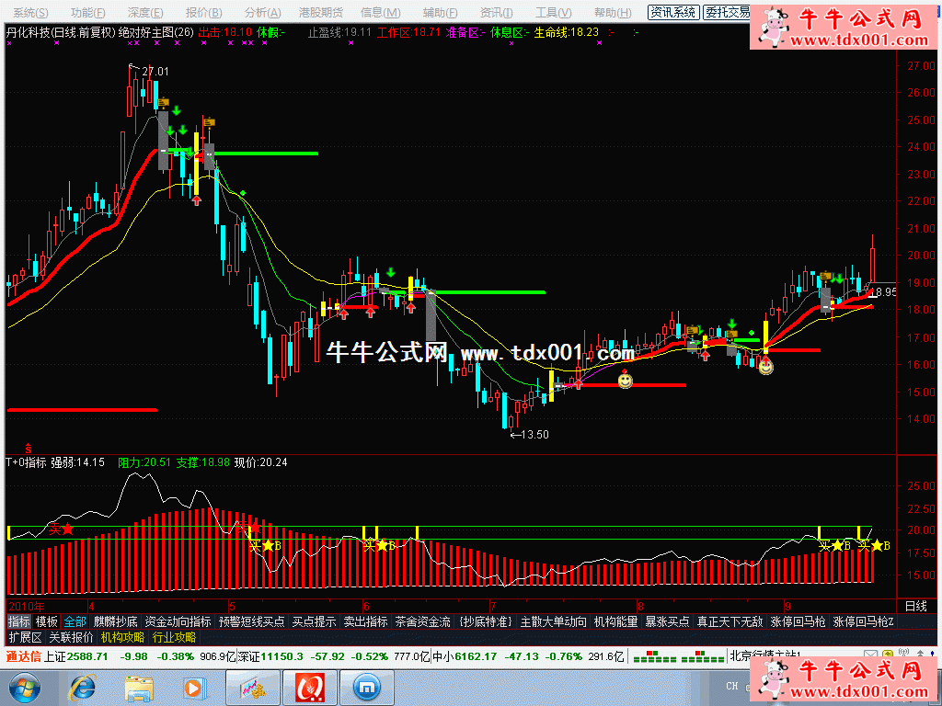The height and width of the screenshot is (706, 942).
Task: Switch to 真正天下无敌 indicator
Action: point(729,621)
